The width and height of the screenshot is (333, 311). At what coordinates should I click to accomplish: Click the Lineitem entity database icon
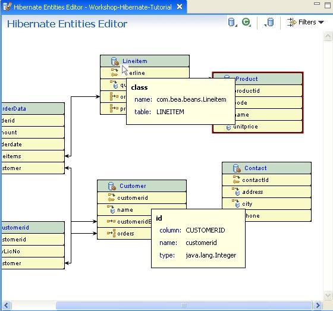[x=115, y=61]
